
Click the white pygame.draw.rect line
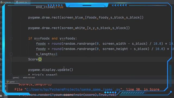[79, 28]
